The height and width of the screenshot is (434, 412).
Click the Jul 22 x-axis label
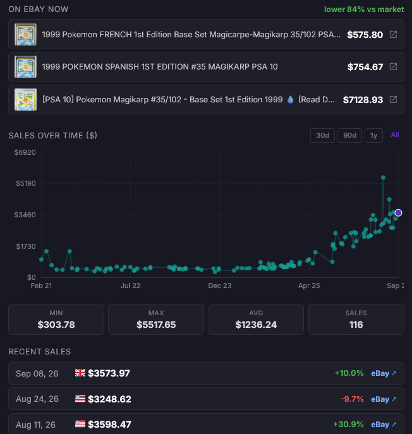(x=130, y=286)
